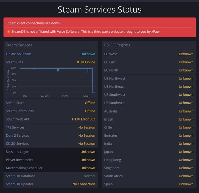The image size is (199, 193).
Task: Click the Matchmaking Scheduler Unknown status
Action: pos(88,168)
